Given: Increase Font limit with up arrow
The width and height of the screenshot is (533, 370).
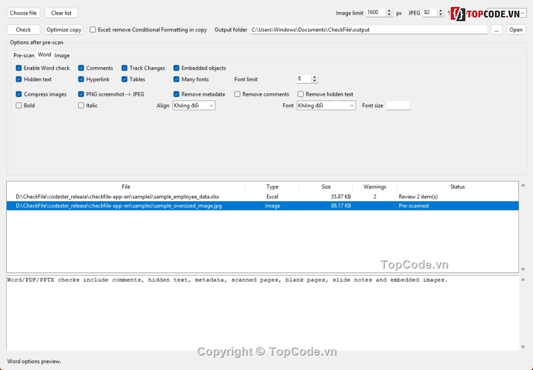Looking at the screenshot, I should (314, 77).
